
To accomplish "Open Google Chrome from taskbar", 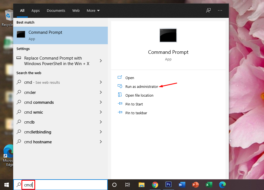I will point(155,185).
